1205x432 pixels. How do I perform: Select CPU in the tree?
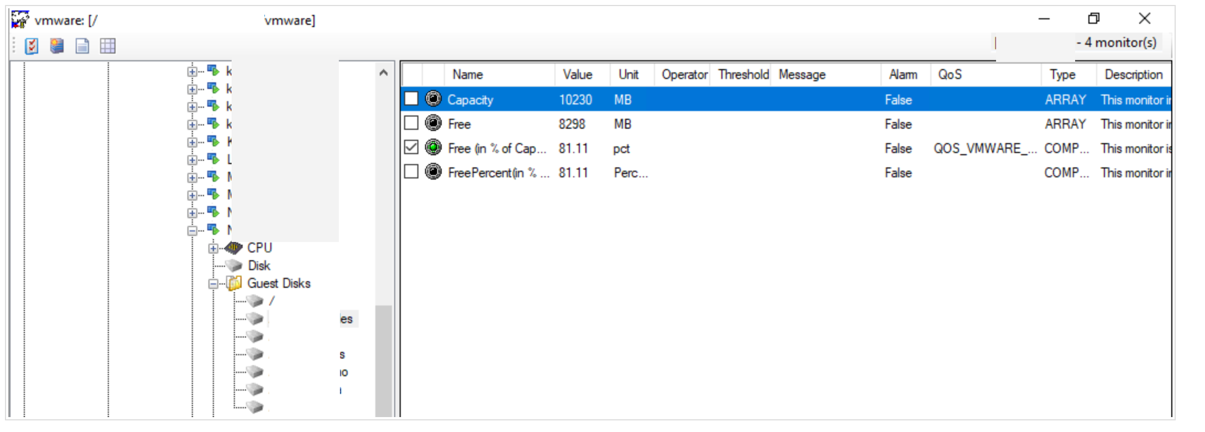coord(260,247)
